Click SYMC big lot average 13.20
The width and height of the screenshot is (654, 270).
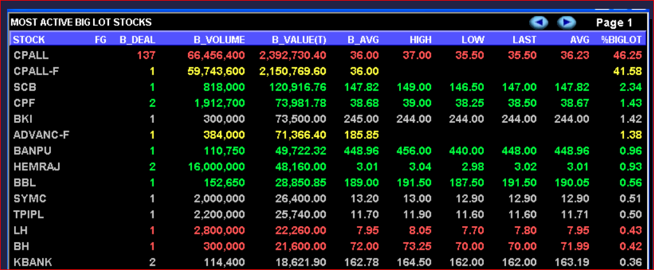coord(365,199)
